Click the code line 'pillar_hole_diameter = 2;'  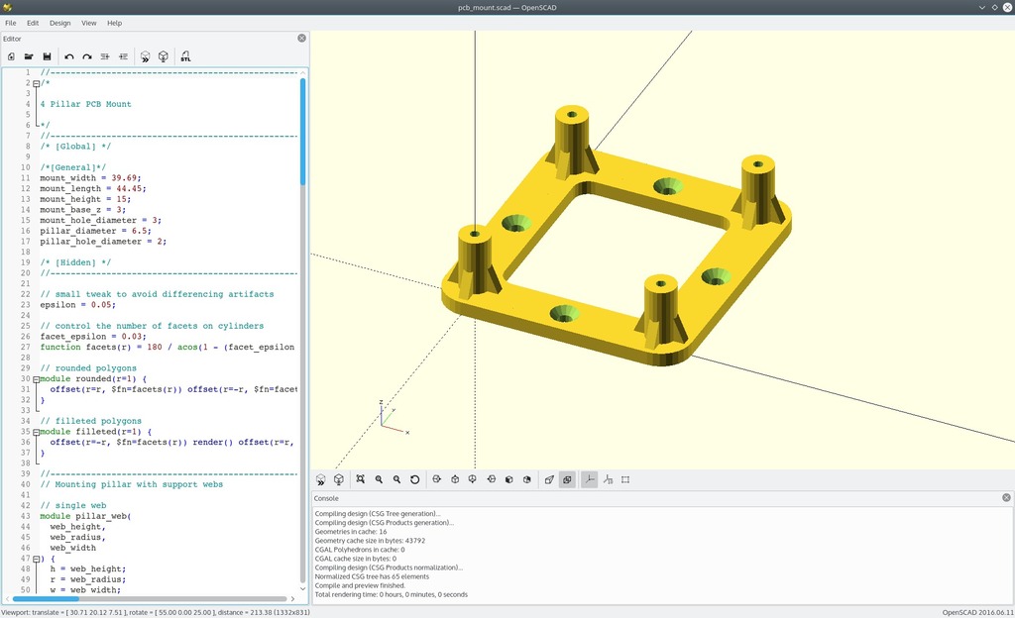point(103,242)
